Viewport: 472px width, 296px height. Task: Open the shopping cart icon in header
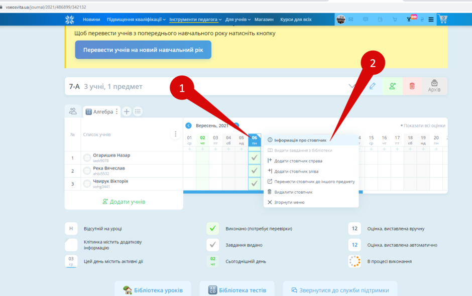click(x=443, y=19)
